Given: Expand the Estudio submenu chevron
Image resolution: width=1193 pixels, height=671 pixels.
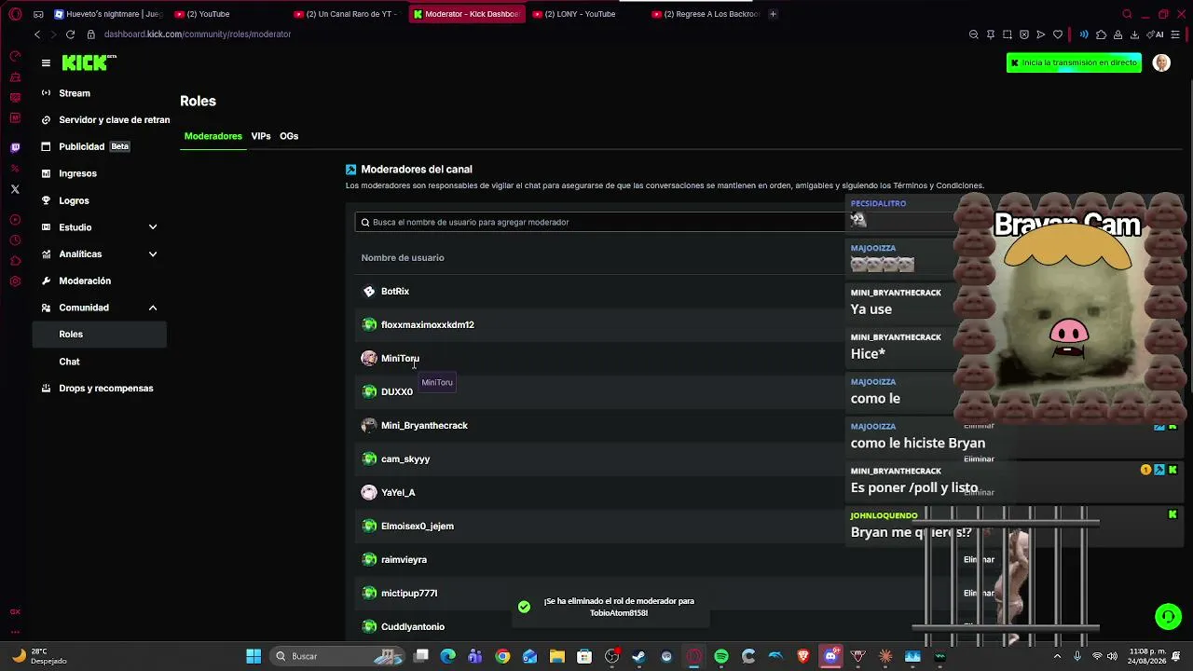Looking at the screenshot, I should pyautogui.click(x=153, y=227).
